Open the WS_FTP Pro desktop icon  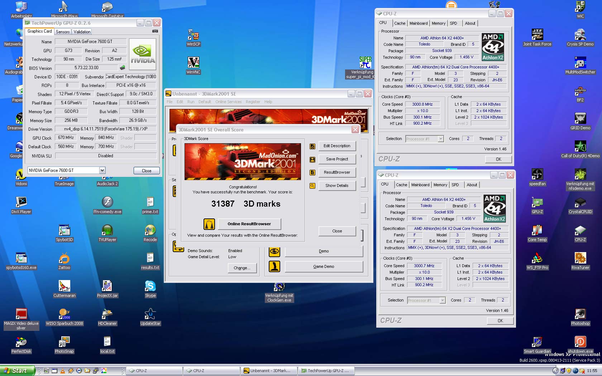(537, 261)
